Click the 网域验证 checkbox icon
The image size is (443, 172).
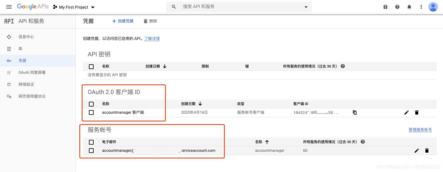pyautogui.click(x=9, y=85)
